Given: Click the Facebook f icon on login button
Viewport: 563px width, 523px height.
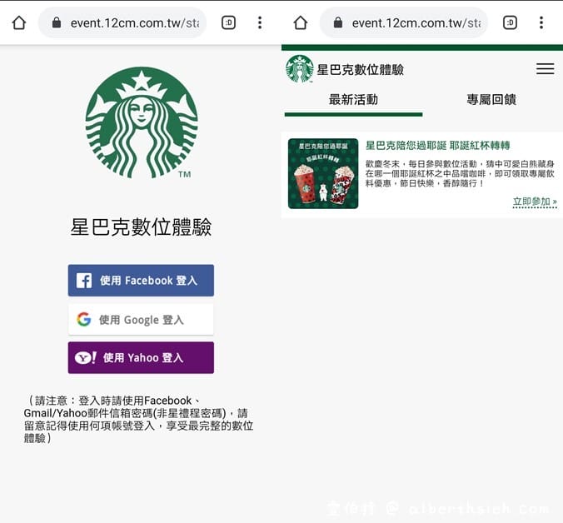Looking at the screenshot, I should click(84, 281).
